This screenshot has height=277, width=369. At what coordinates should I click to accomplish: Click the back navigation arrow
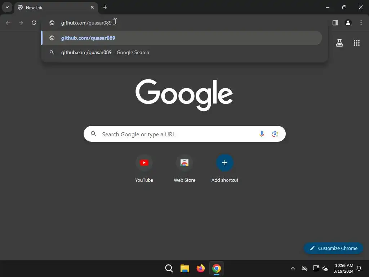(x=8, y=23)
